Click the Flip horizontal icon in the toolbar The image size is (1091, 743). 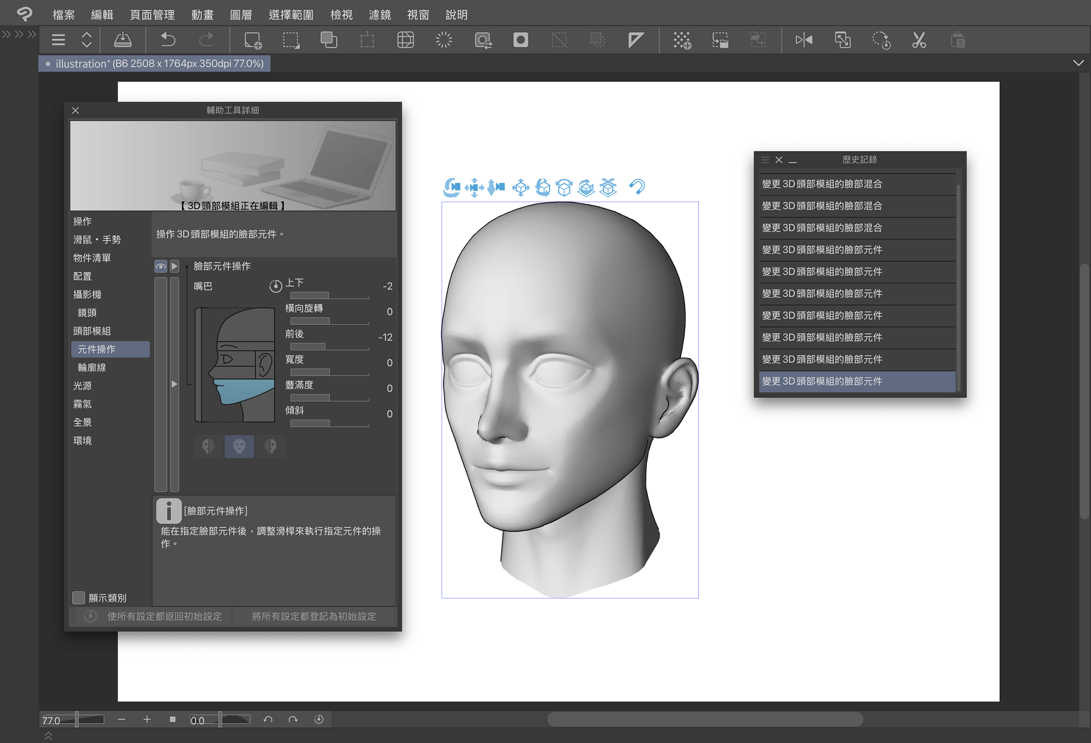pos(804,40)
